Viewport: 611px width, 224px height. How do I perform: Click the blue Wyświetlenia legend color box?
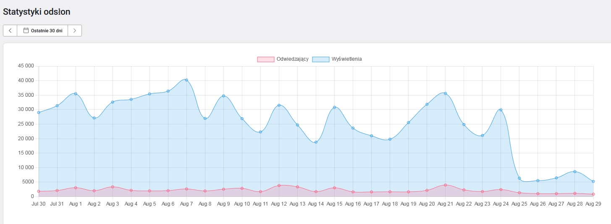pyautogui.click(x=321, y=59)
